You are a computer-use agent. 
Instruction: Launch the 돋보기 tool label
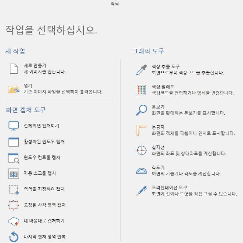[x=158, y=107]
